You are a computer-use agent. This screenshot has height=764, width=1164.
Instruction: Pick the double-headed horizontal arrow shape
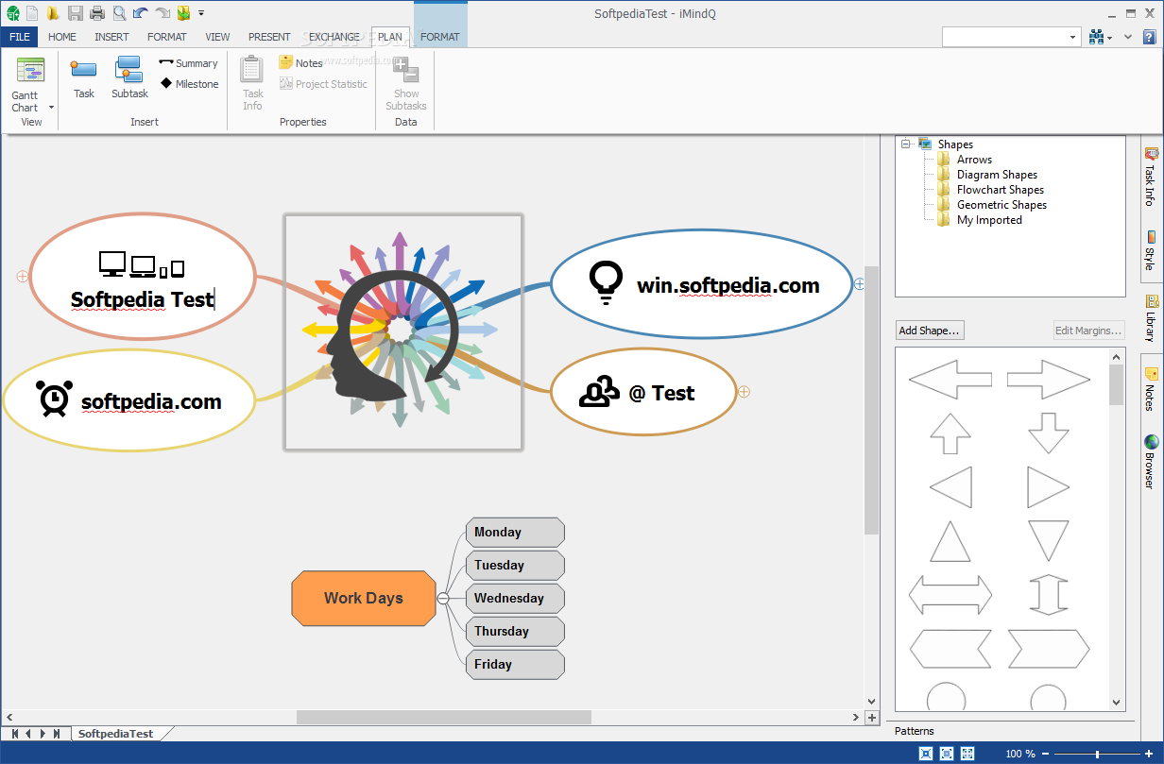point(950,596)
